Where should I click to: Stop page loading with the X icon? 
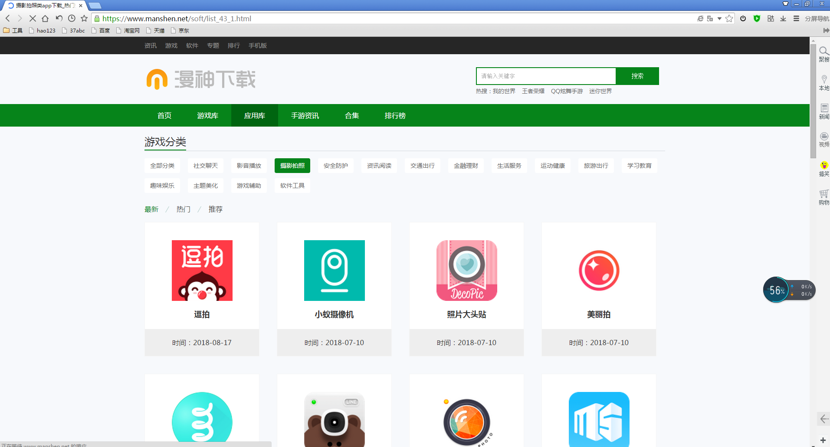click(x=33, y=19)
